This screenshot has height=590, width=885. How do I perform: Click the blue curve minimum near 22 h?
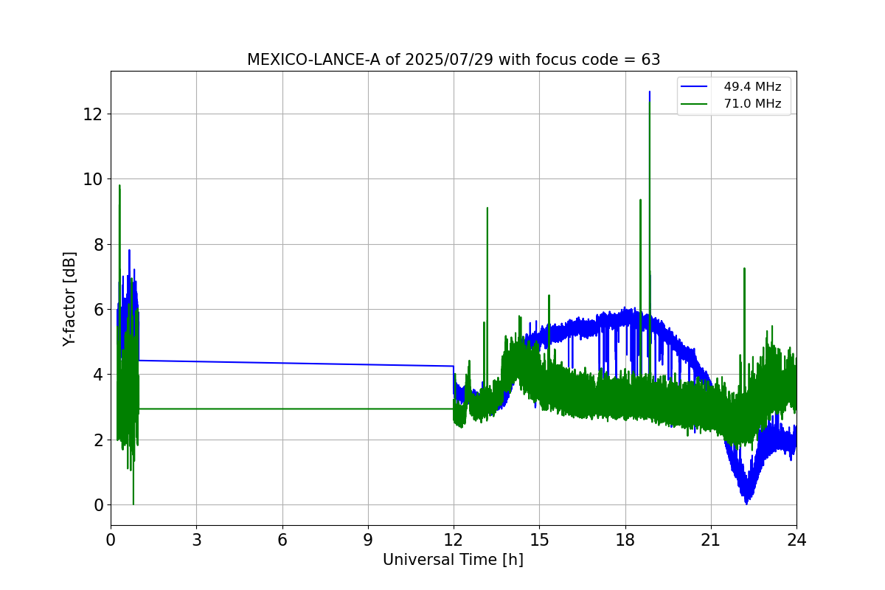pyautogui.click(x=746, y=503)
